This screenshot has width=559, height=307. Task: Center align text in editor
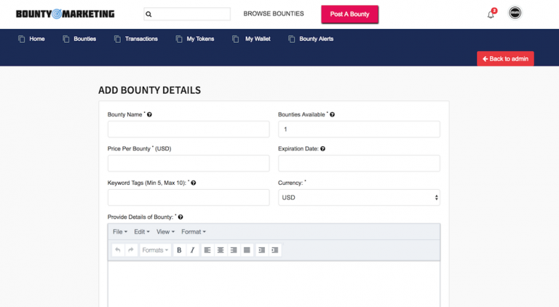pyautogui.click(x=221, y=250)
